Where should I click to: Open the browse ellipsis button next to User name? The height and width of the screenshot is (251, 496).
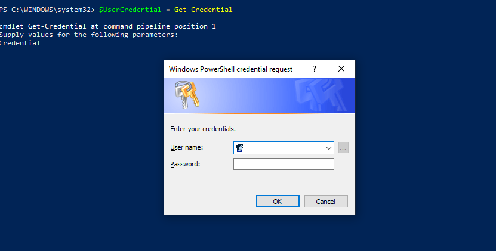point(343,148)
